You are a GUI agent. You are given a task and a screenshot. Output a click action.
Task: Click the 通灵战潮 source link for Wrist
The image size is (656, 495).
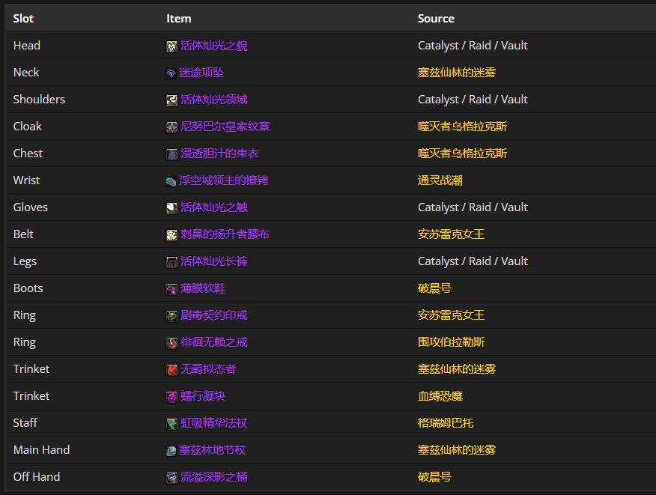pyautogui.click(x=443, y=180)
